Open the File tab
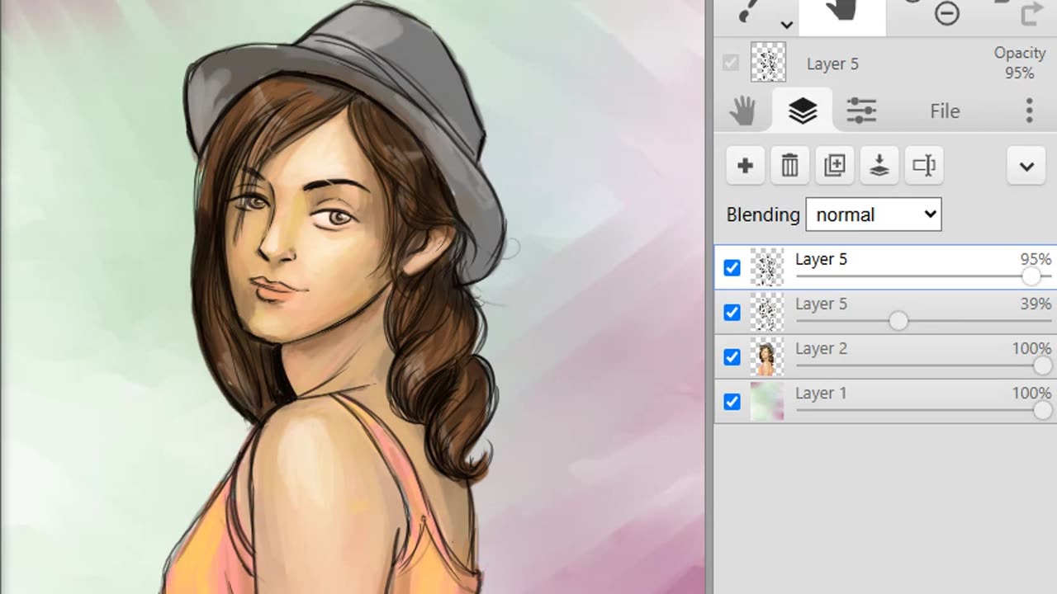Viewport: 1057px width, 594px height. pos(945,111)
